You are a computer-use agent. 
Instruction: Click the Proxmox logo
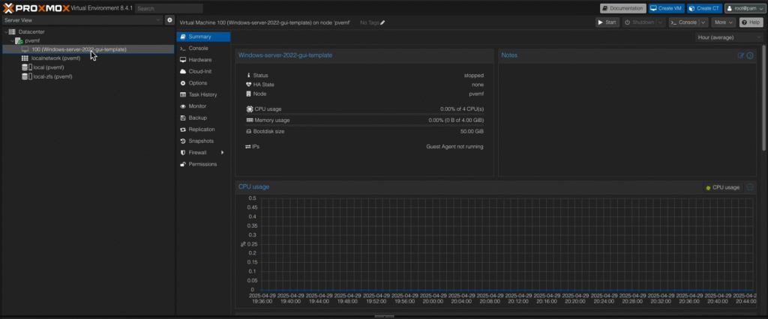(36, 8)
